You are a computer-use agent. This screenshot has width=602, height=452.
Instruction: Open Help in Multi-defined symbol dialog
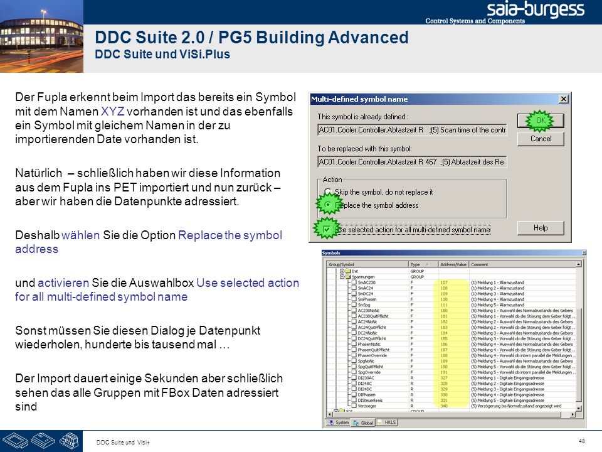point(541,228)
